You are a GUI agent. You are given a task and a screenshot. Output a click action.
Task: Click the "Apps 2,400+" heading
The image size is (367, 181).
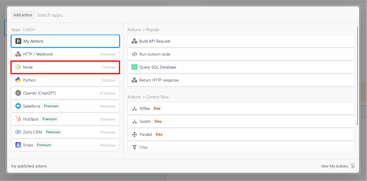(x=23, y=30)
